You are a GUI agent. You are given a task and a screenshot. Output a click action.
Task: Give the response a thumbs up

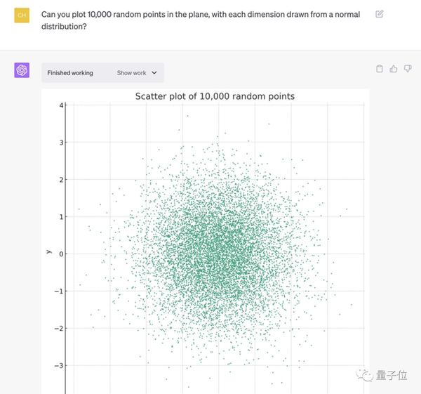[394, 69]
